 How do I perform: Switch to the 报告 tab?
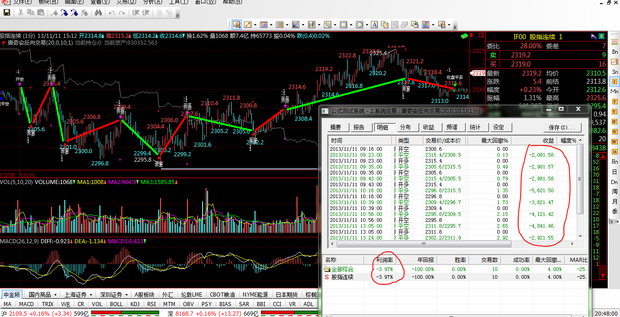coord(359,128)
